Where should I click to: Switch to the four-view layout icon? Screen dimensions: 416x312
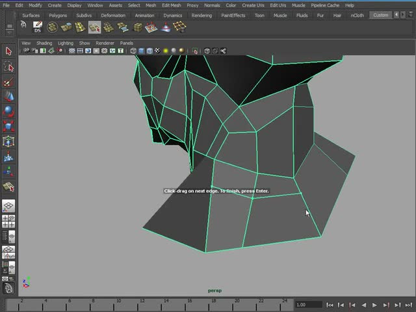(x=8, y=222)
